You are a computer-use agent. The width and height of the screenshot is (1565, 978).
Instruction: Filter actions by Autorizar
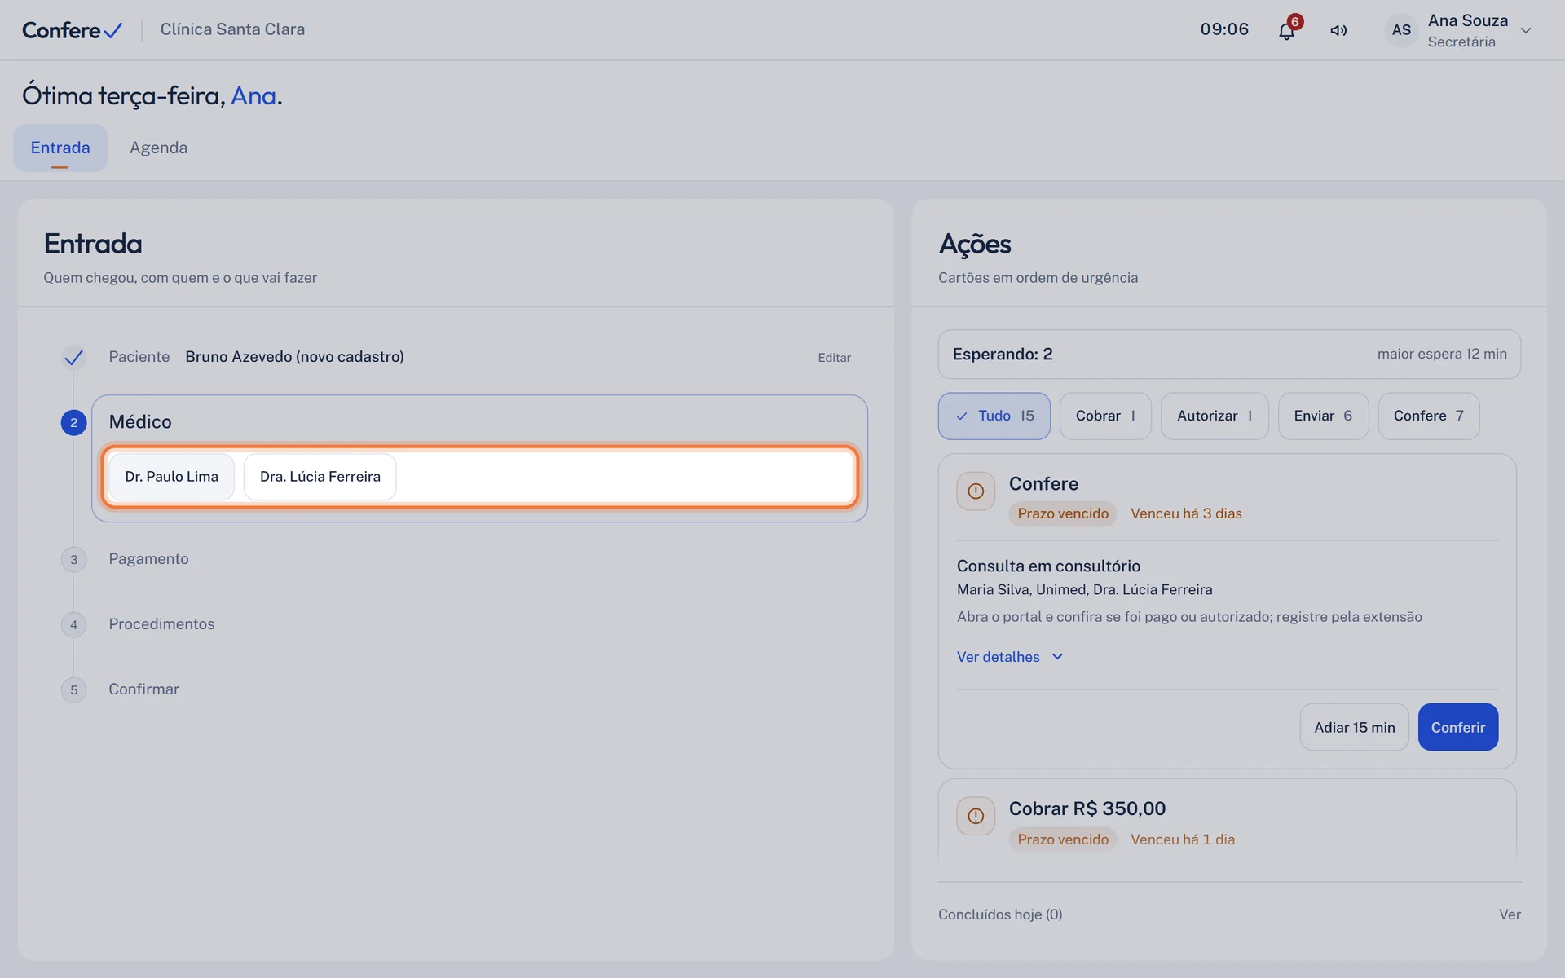point(1215,416)
